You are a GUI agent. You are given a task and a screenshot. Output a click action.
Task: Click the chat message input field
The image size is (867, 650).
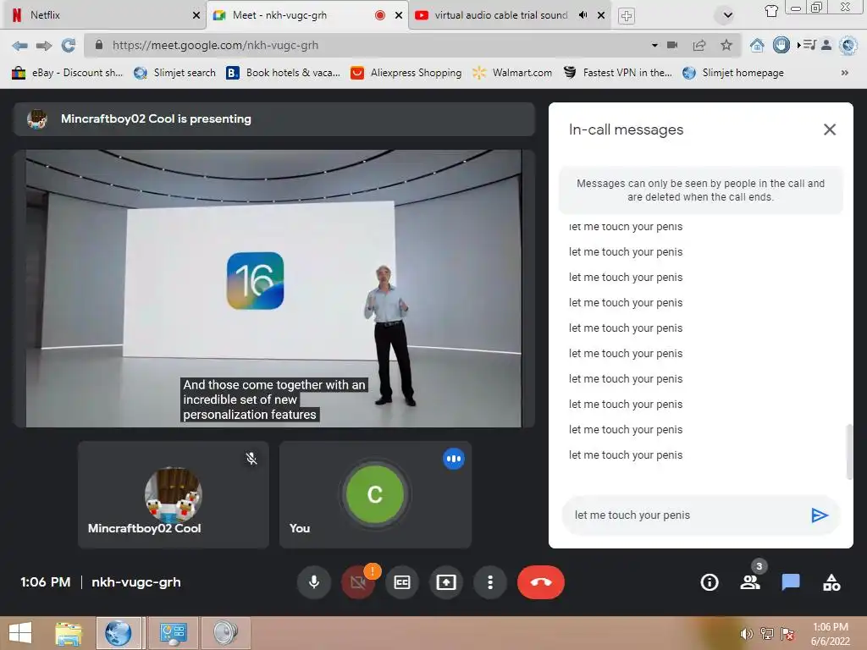pyautogui.click(x=686, y=515)
